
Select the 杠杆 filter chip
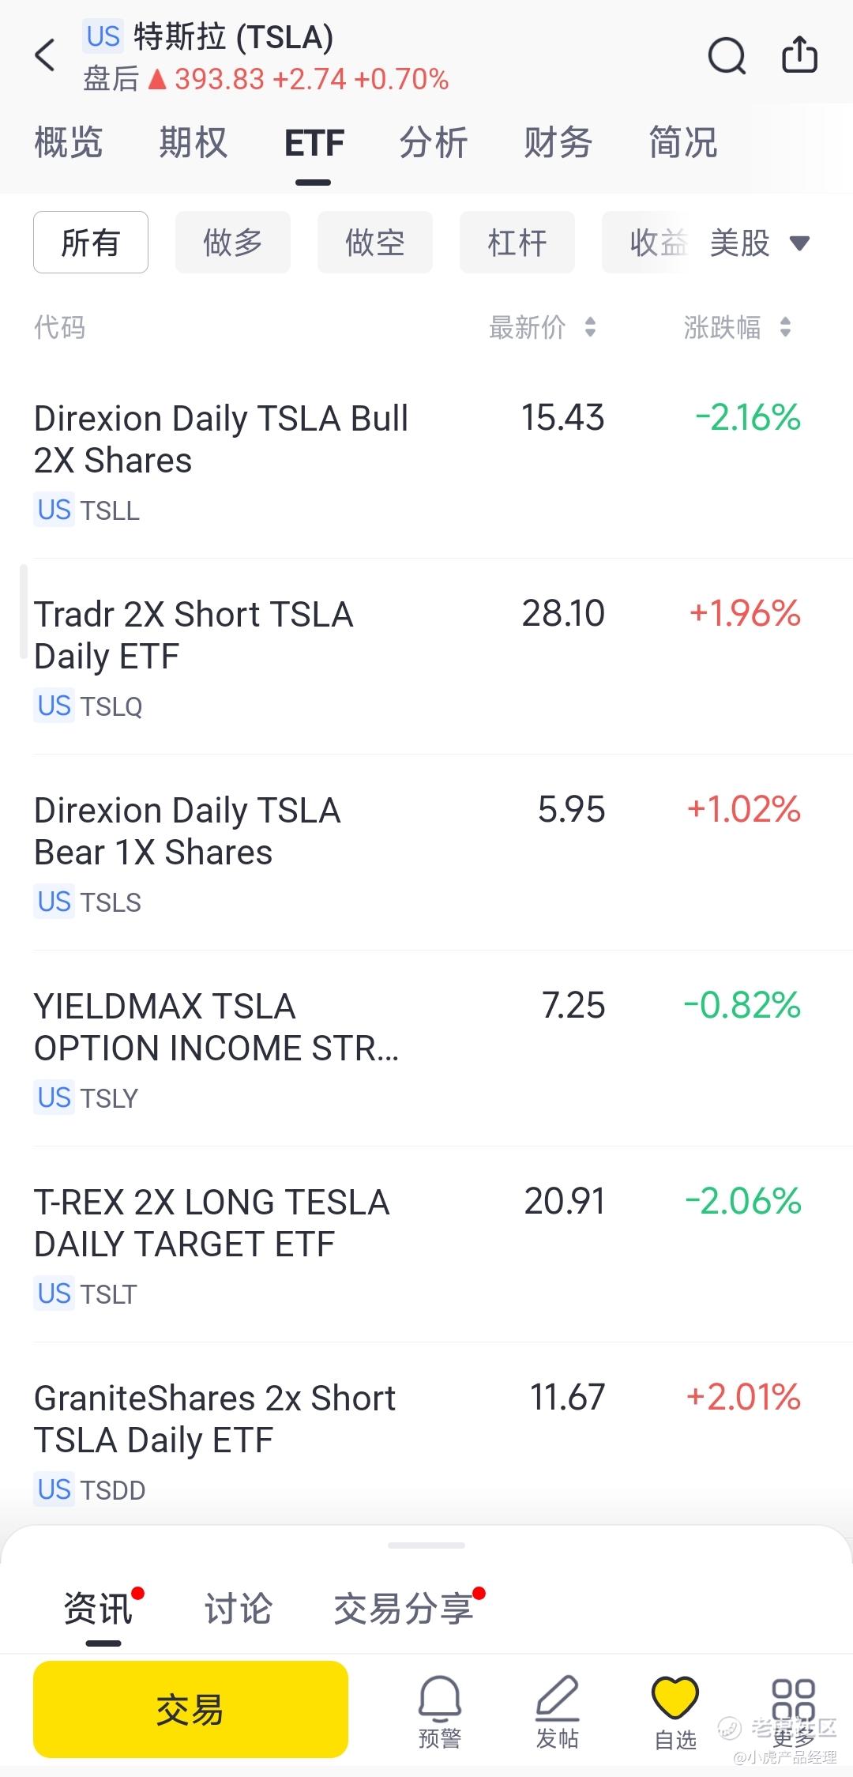[517, 243]
